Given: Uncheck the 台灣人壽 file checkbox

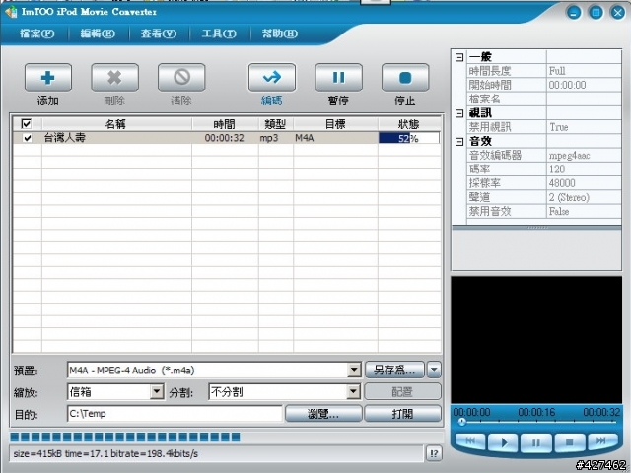Looking at the screenshot, I should pyautogui.click(x=27, y=138).
